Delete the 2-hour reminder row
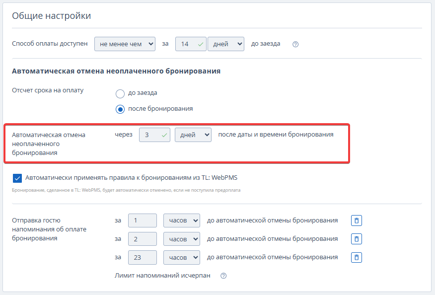The width and height of the screenshot is (435, 295). (x=357, y=239)
